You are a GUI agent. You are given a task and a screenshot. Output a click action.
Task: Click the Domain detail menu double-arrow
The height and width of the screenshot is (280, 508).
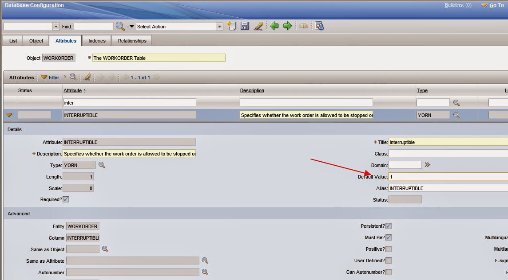pos(427,165)
